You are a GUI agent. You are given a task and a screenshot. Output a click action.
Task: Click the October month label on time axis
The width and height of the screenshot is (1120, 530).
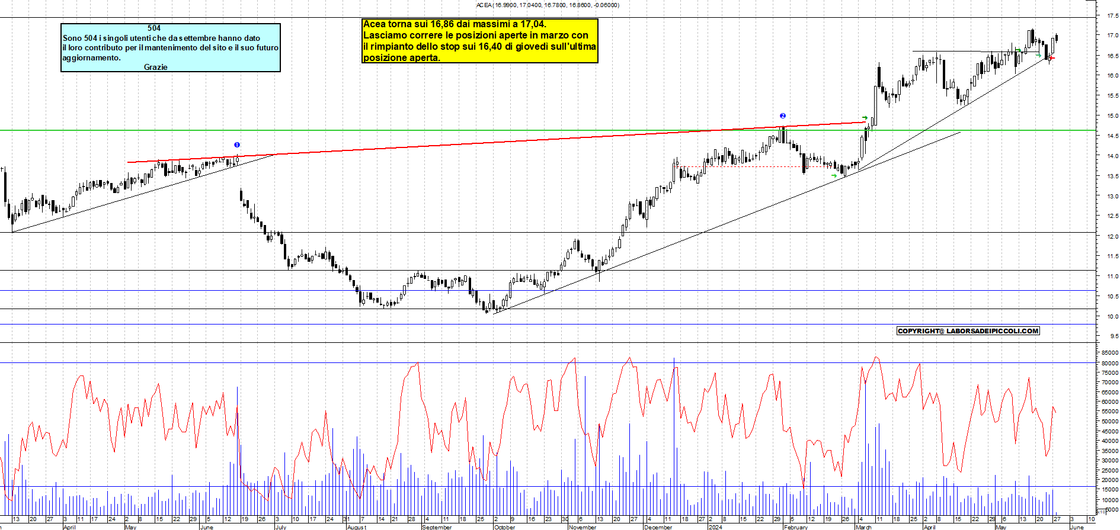[505, 527]
